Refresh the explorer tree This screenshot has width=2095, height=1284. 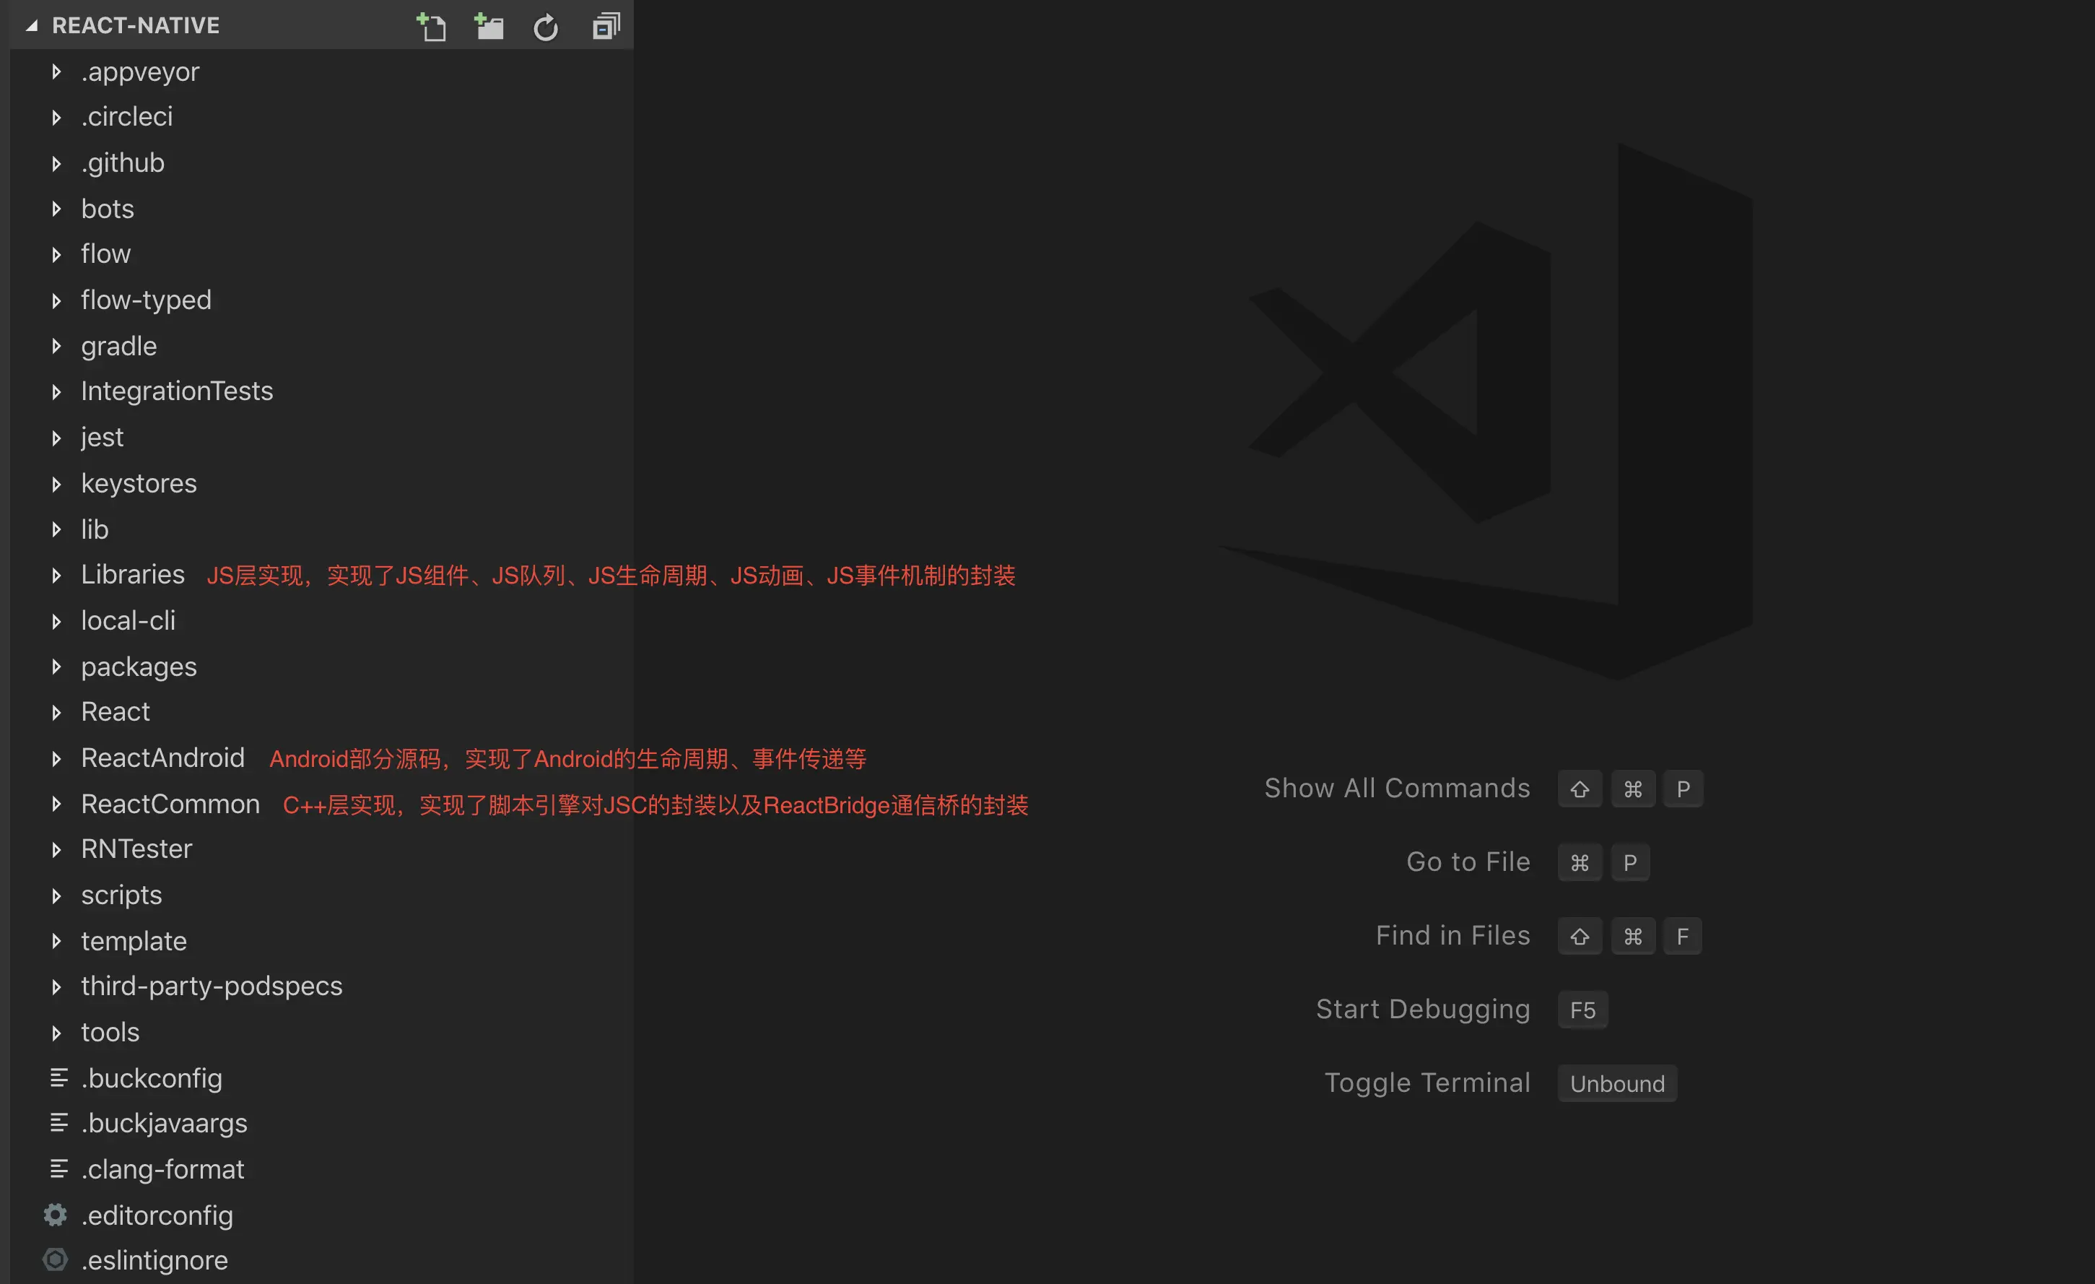click(x=546, y=27)
